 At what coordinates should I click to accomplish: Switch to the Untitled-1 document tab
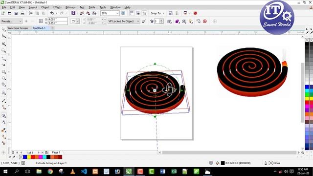tap(39, 28)
